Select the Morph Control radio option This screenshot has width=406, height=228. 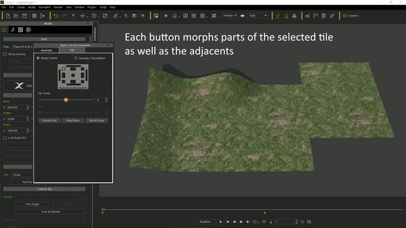(38, 58)
